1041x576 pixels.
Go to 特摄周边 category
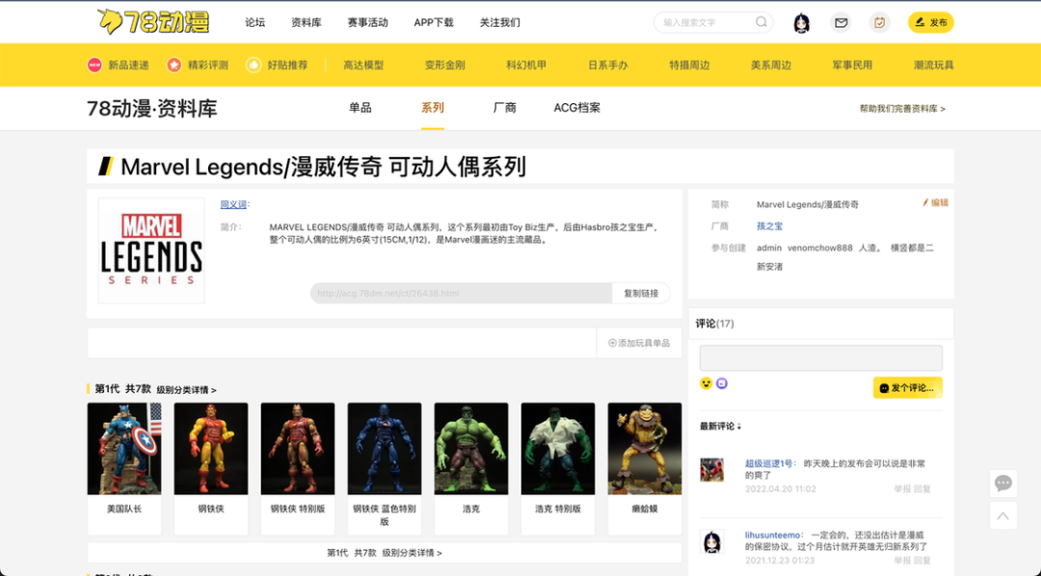[689, 65]
